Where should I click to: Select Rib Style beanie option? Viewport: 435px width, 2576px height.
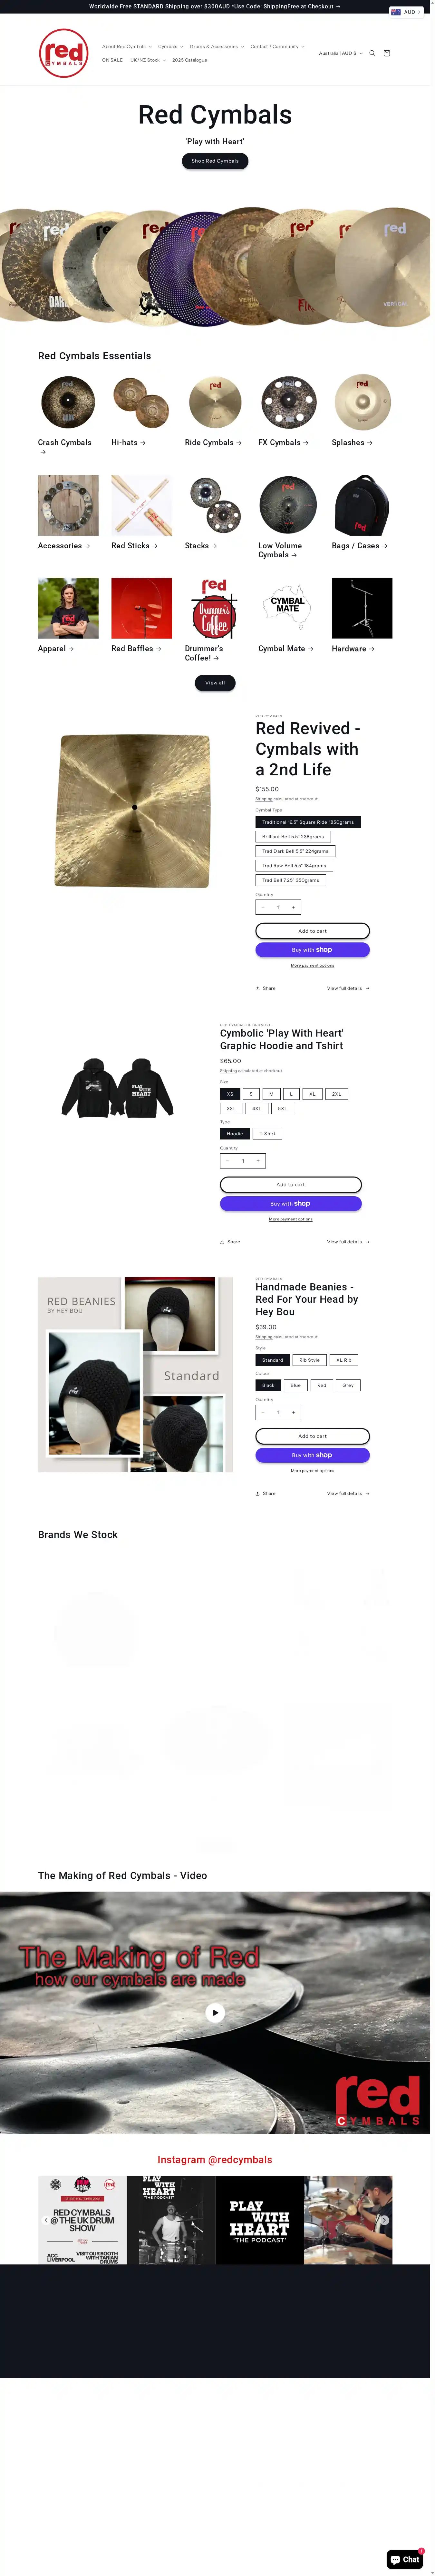point(309,1360)
